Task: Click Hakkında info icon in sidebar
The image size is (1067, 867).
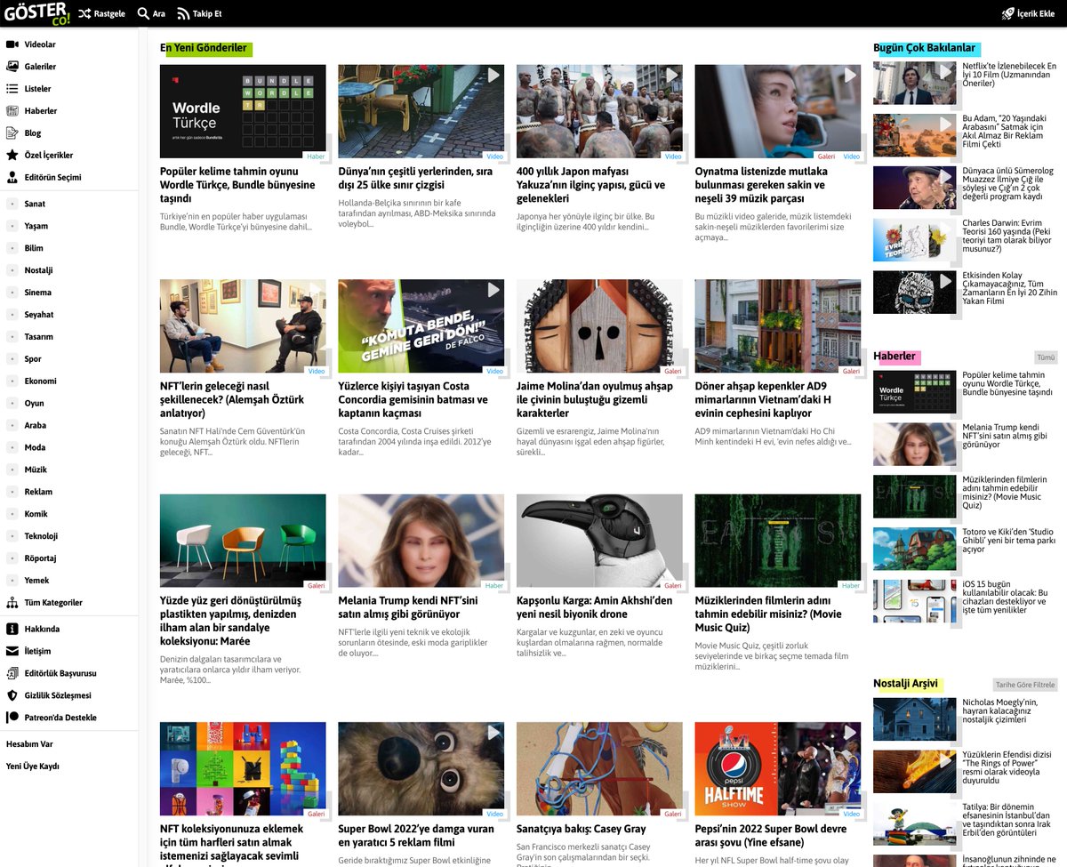Action: pyautogui.click(x=12, y=629)
